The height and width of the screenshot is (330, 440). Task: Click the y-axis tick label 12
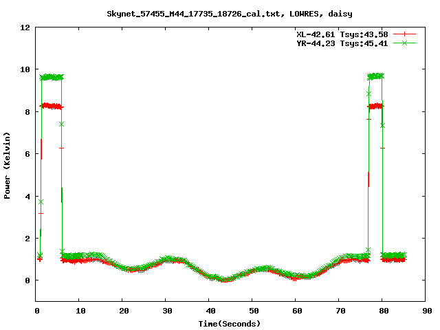[25, 27]
